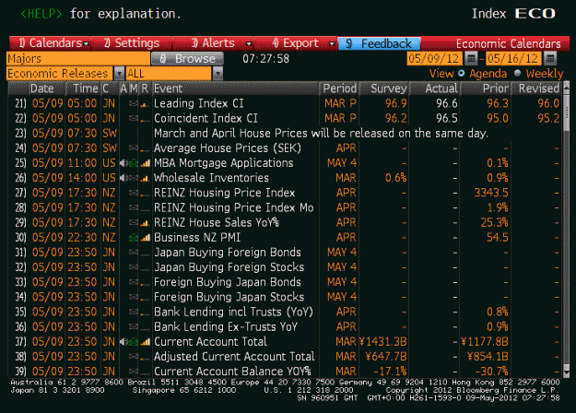Click the relevance bars icon for Wholesale Inventories

[145, 179]
